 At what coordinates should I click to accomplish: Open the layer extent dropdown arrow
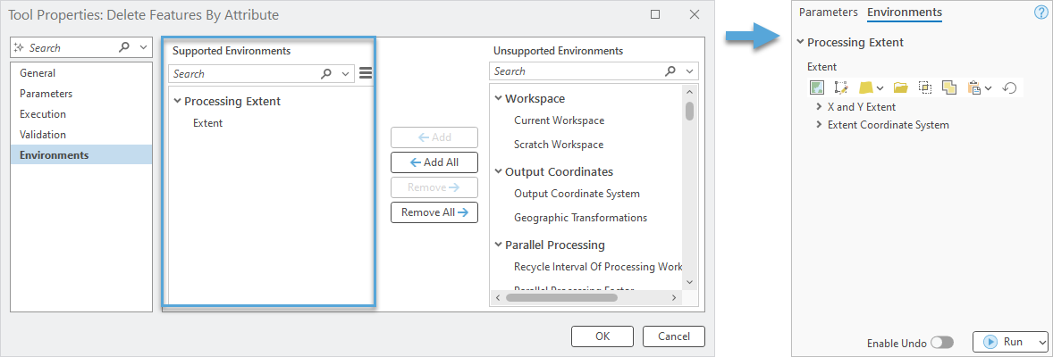pos(880,87)
